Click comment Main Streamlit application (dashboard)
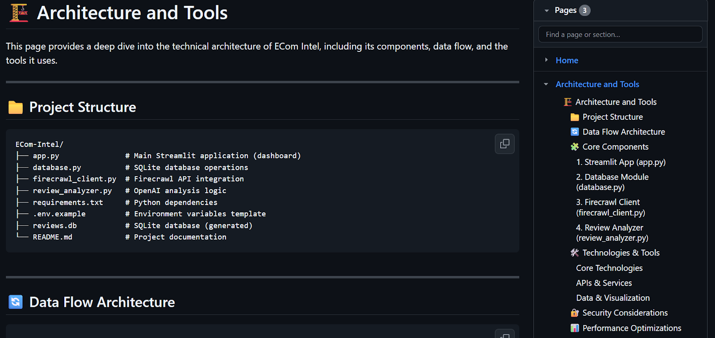This screenshot has height=338, width=715. [213, 156]
